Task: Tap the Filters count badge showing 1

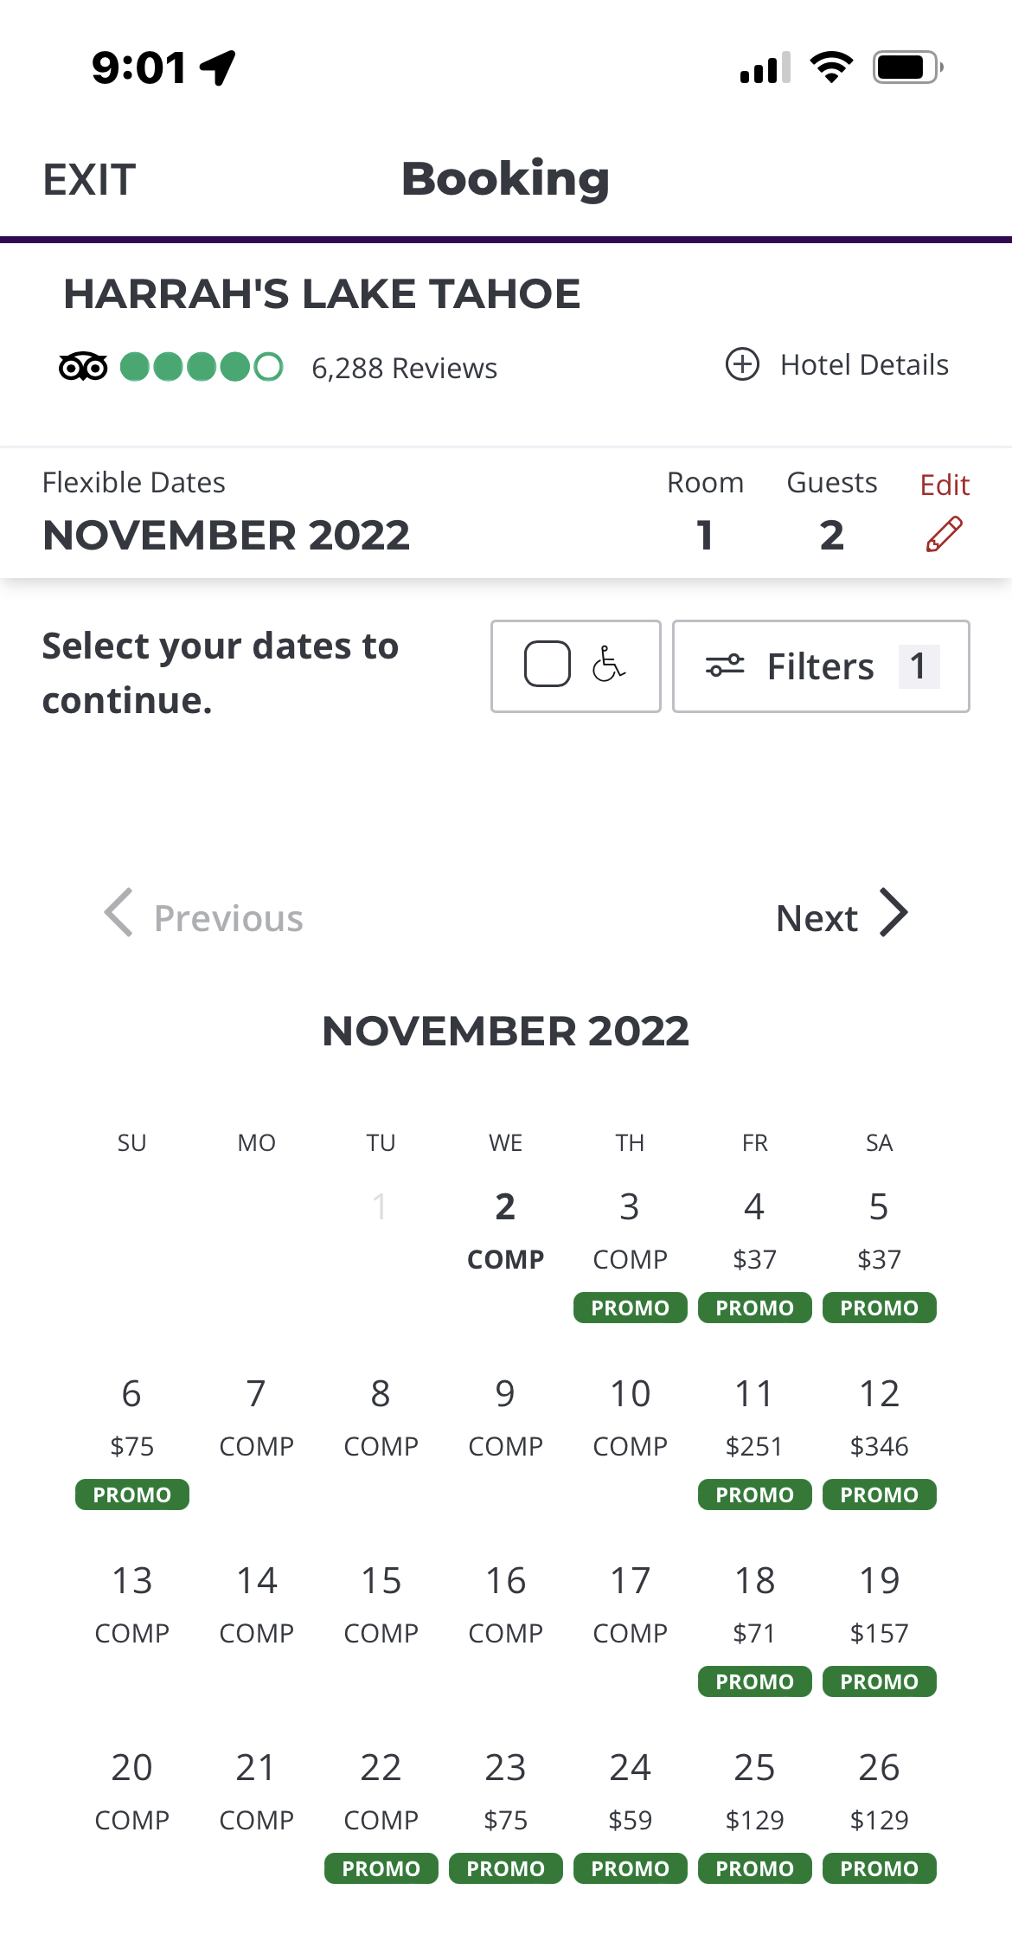Action: (919, 666)
